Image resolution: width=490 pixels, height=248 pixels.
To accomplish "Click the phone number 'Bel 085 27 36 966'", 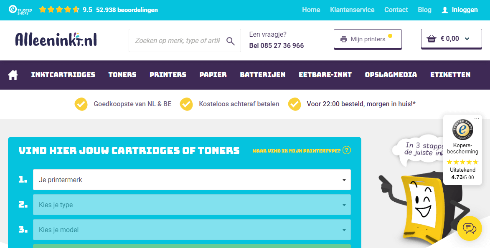I will (x=276, y=46).
